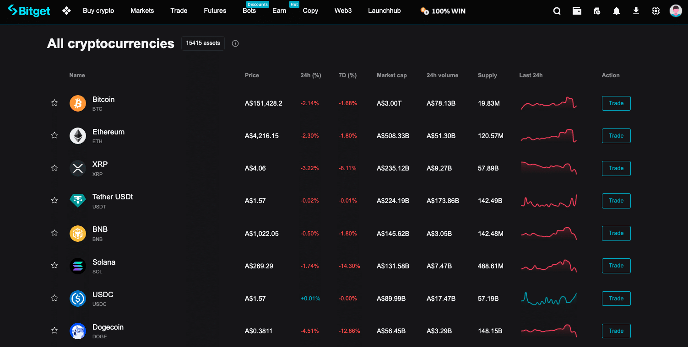Viewport: 688px width, 347px height.
Task: Open the language globe icon
Action: pyautogui.click(x=655, y=11)
